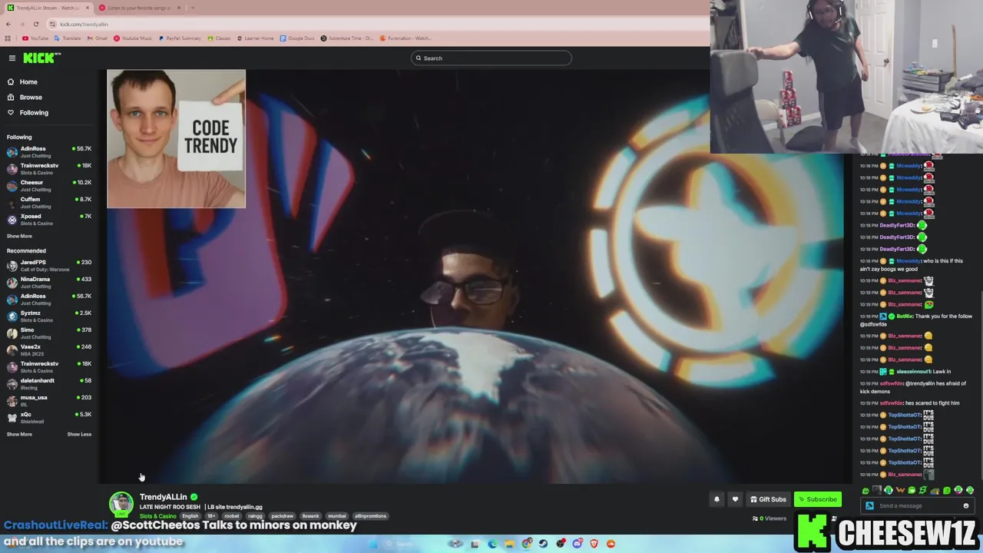Click the Gift Subs button
The image size is (983, 553).
[768, 499]
